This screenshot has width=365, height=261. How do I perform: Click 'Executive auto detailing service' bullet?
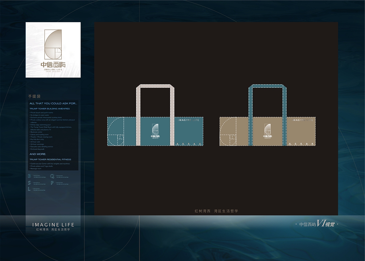click(x=41, y=147)
